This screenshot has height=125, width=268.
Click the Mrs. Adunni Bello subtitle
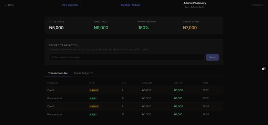pos(195,7)
